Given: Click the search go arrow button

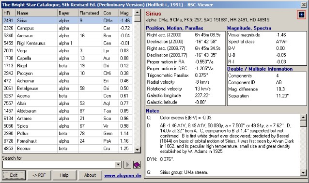Looking at the screenshot, I should [x=127, y=165].
